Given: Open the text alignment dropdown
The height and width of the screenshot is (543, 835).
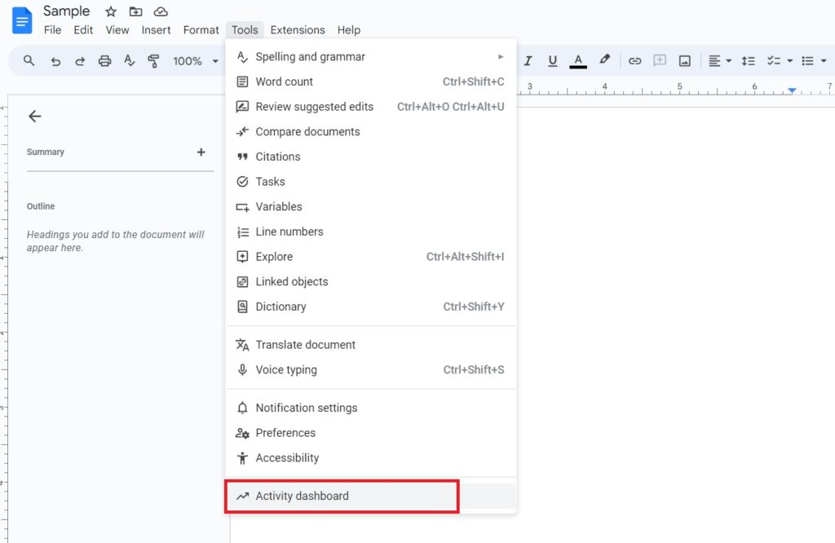Looking at the screenshot, I should point(718,60).
